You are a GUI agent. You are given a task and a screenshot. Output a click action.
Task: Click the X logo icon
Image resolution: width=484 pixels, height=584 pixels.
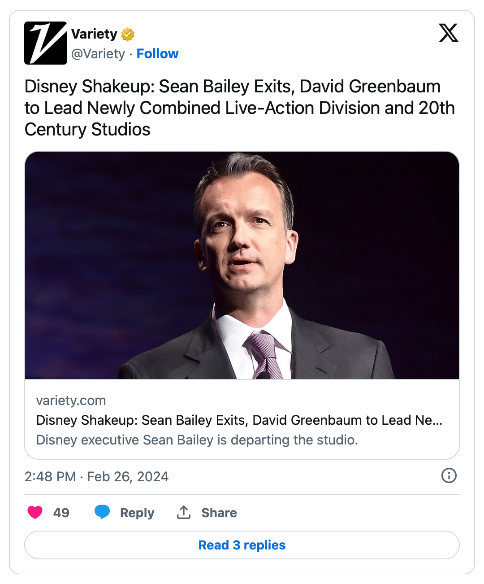tap(449, 33)
